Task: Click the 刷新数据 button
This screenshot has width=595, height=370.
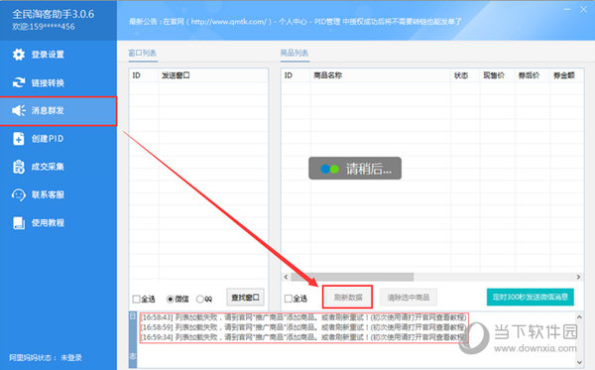Action: click(348, 298)
